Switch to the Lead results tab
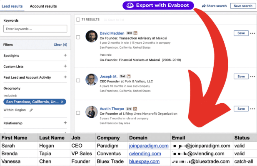The height and width of the screenshot is (166, 257). click(x=12, y=6)
